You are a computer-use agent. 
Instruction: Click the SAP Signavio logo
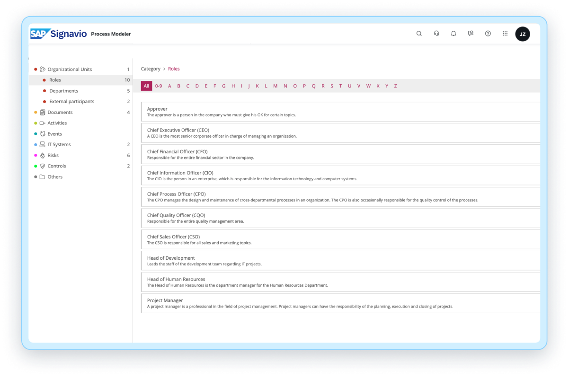59,34
